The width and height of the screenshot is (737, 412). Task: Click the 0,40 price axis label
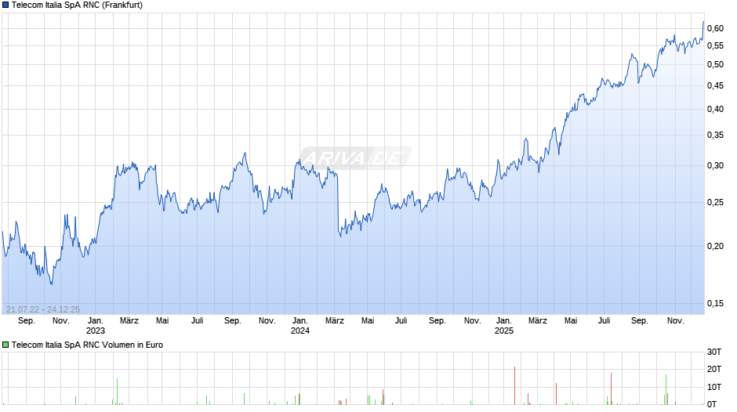tap(715, 110)
